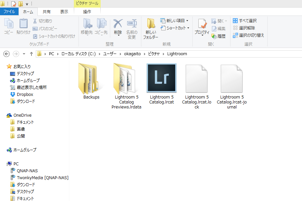This screenshot has width=302, height=201.
Task: Open file History (履歴) icon
Action: (x=214, y=36)
